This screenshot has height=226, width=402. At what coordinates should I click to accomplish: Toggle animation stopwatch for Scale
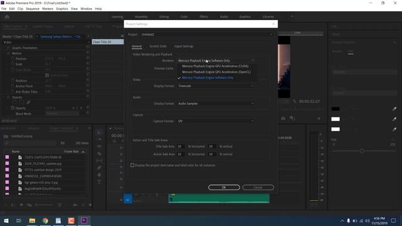coord(13,64)
